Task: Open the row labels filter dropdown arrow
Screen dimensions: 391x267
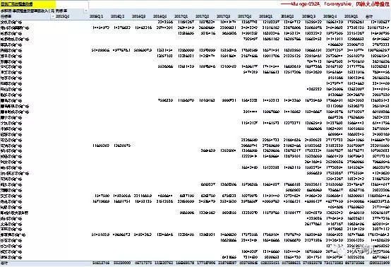Action: [53, 16]
